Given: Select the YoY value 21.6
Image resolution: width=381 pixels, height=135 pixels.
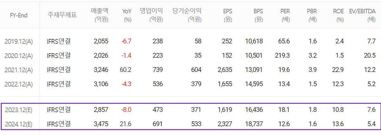Looking at the screenshot, I should [126, 124].
